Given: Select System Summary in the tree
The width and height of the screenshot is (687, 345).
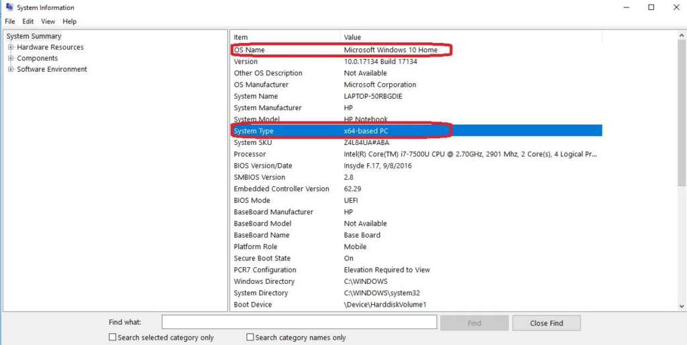Looking at the screenshot, I should pos(34,36).
